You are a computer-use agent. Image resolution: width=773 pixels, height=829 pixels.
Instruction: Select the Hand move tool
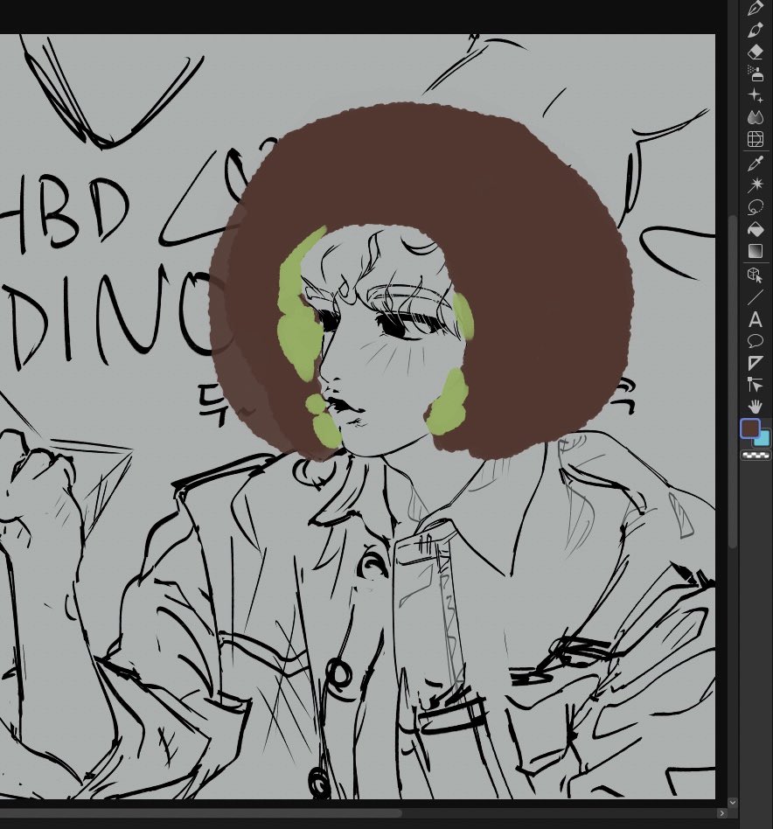[x=756, y=406]
